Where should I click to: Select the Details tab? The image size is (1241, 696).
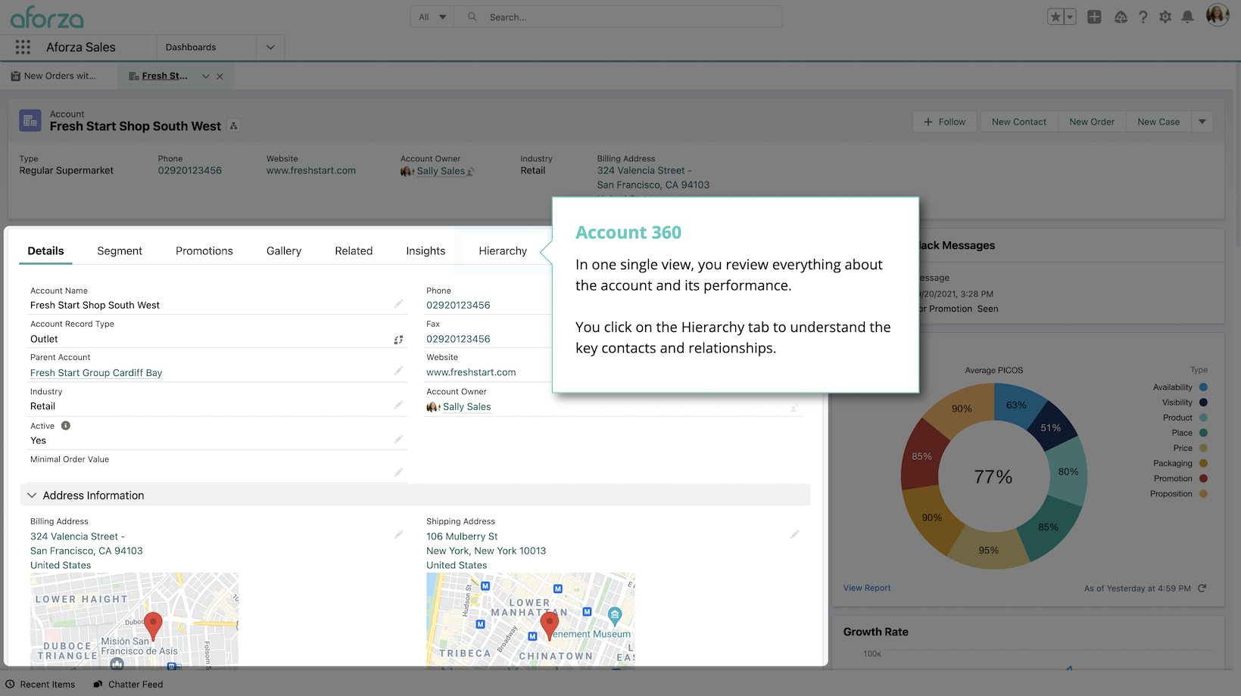[45, 251]
